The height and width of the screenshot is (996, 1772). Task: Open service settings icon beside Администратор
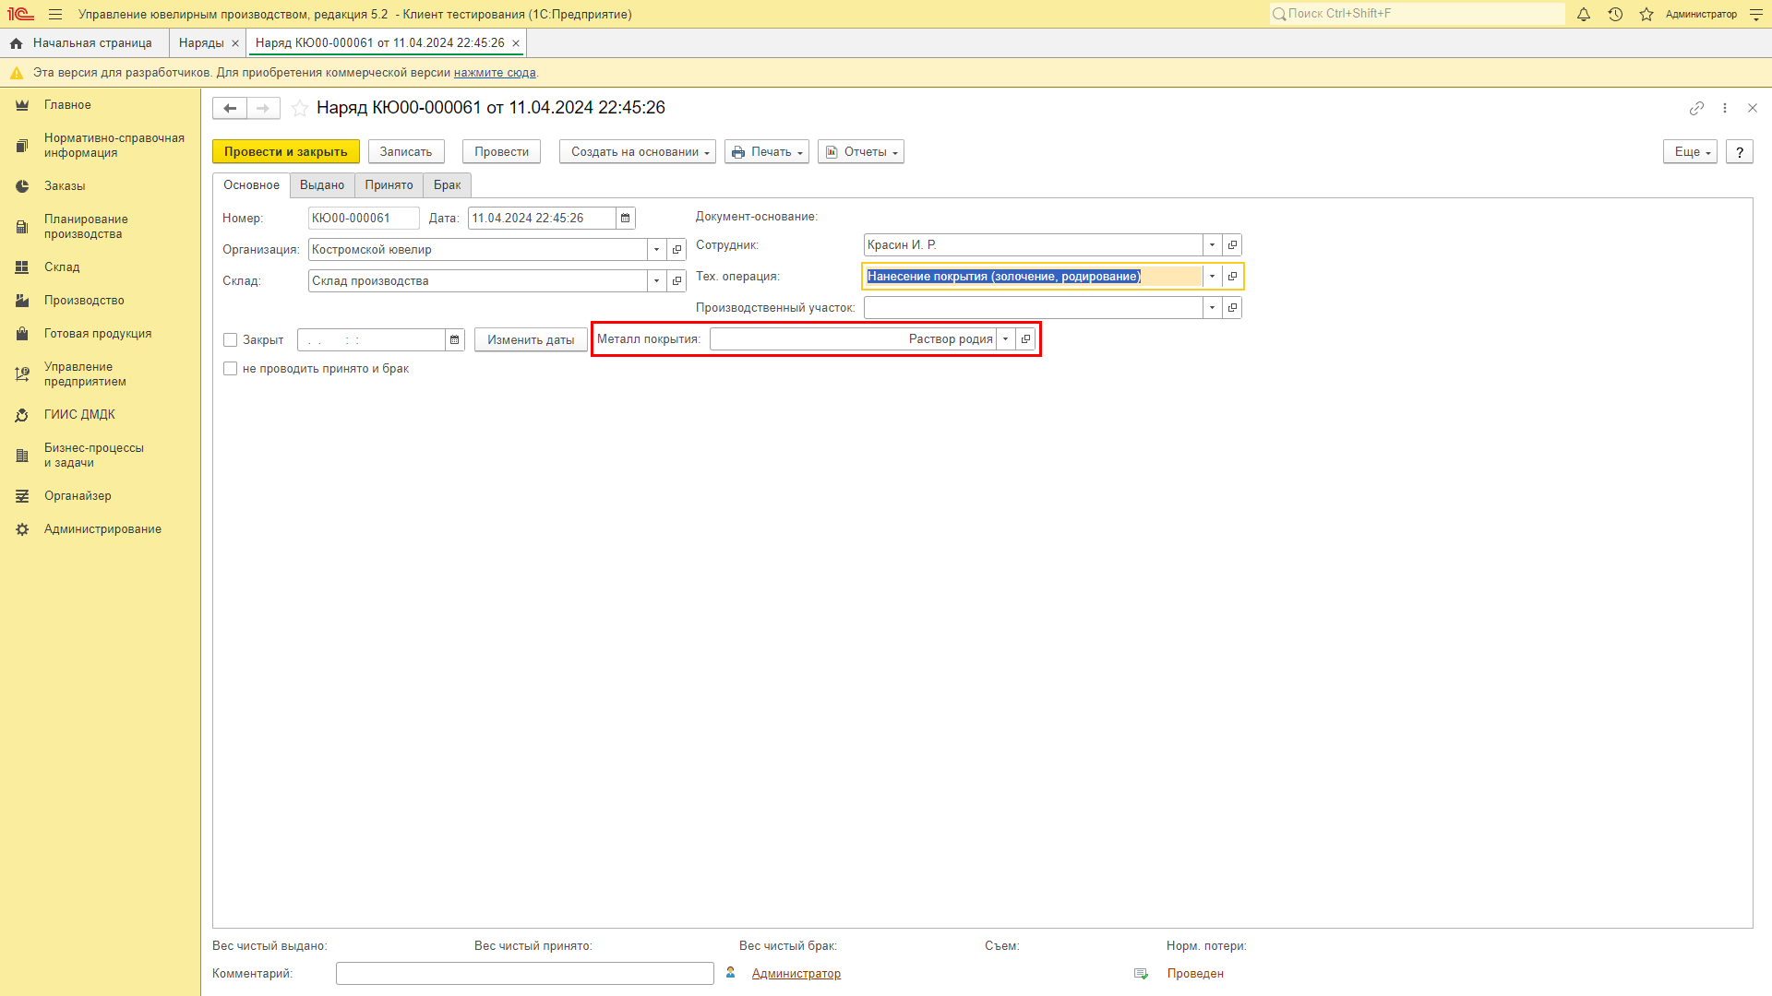pyautogui.click(x=1756, y=15)
